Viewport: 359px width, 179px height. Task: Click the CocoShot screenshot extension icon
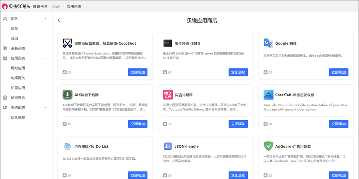[x=67, y=43]
